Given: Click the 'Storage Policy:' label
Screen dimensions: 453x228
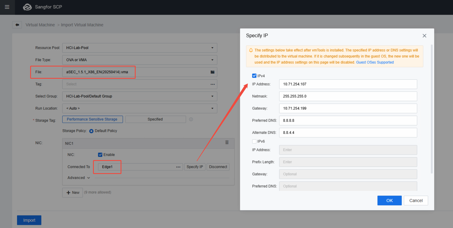Looking at the screenshot, I should (x=75, y=131).
